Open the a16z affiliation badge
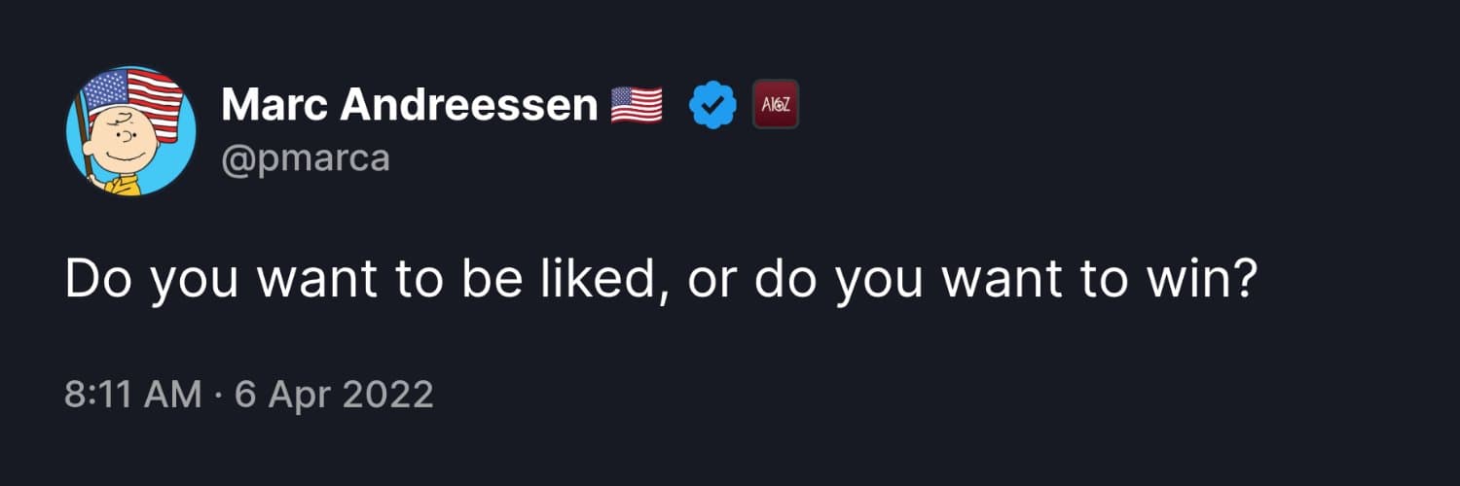 (776, 104)
